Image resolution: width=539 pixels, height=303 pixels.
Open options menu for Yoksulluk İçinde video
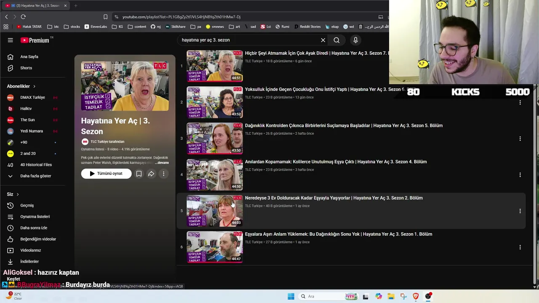(520, 102)
